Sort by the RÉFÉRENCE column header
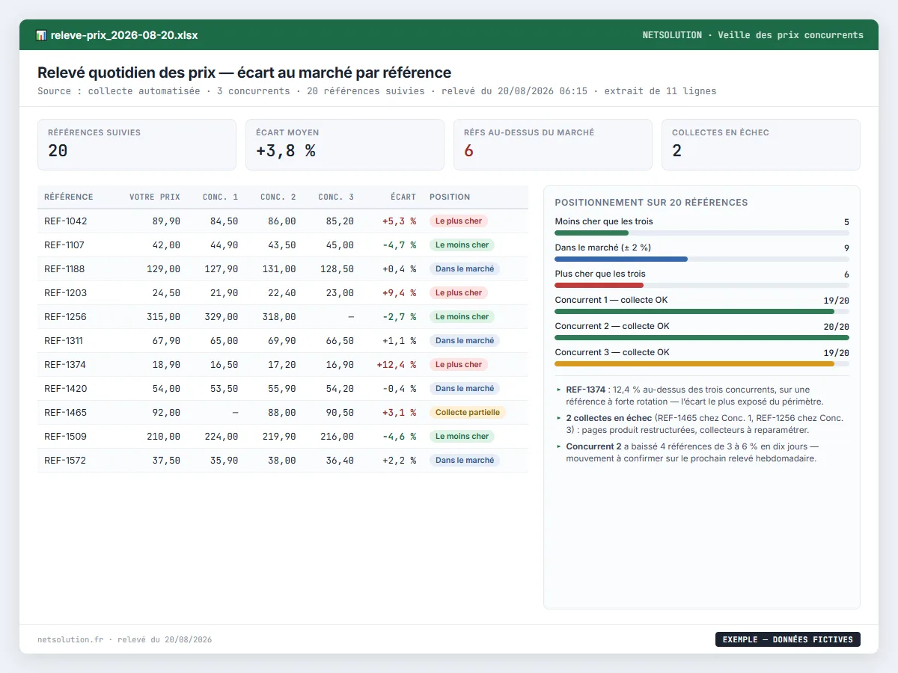898x673 pixels. coord(69,197)
